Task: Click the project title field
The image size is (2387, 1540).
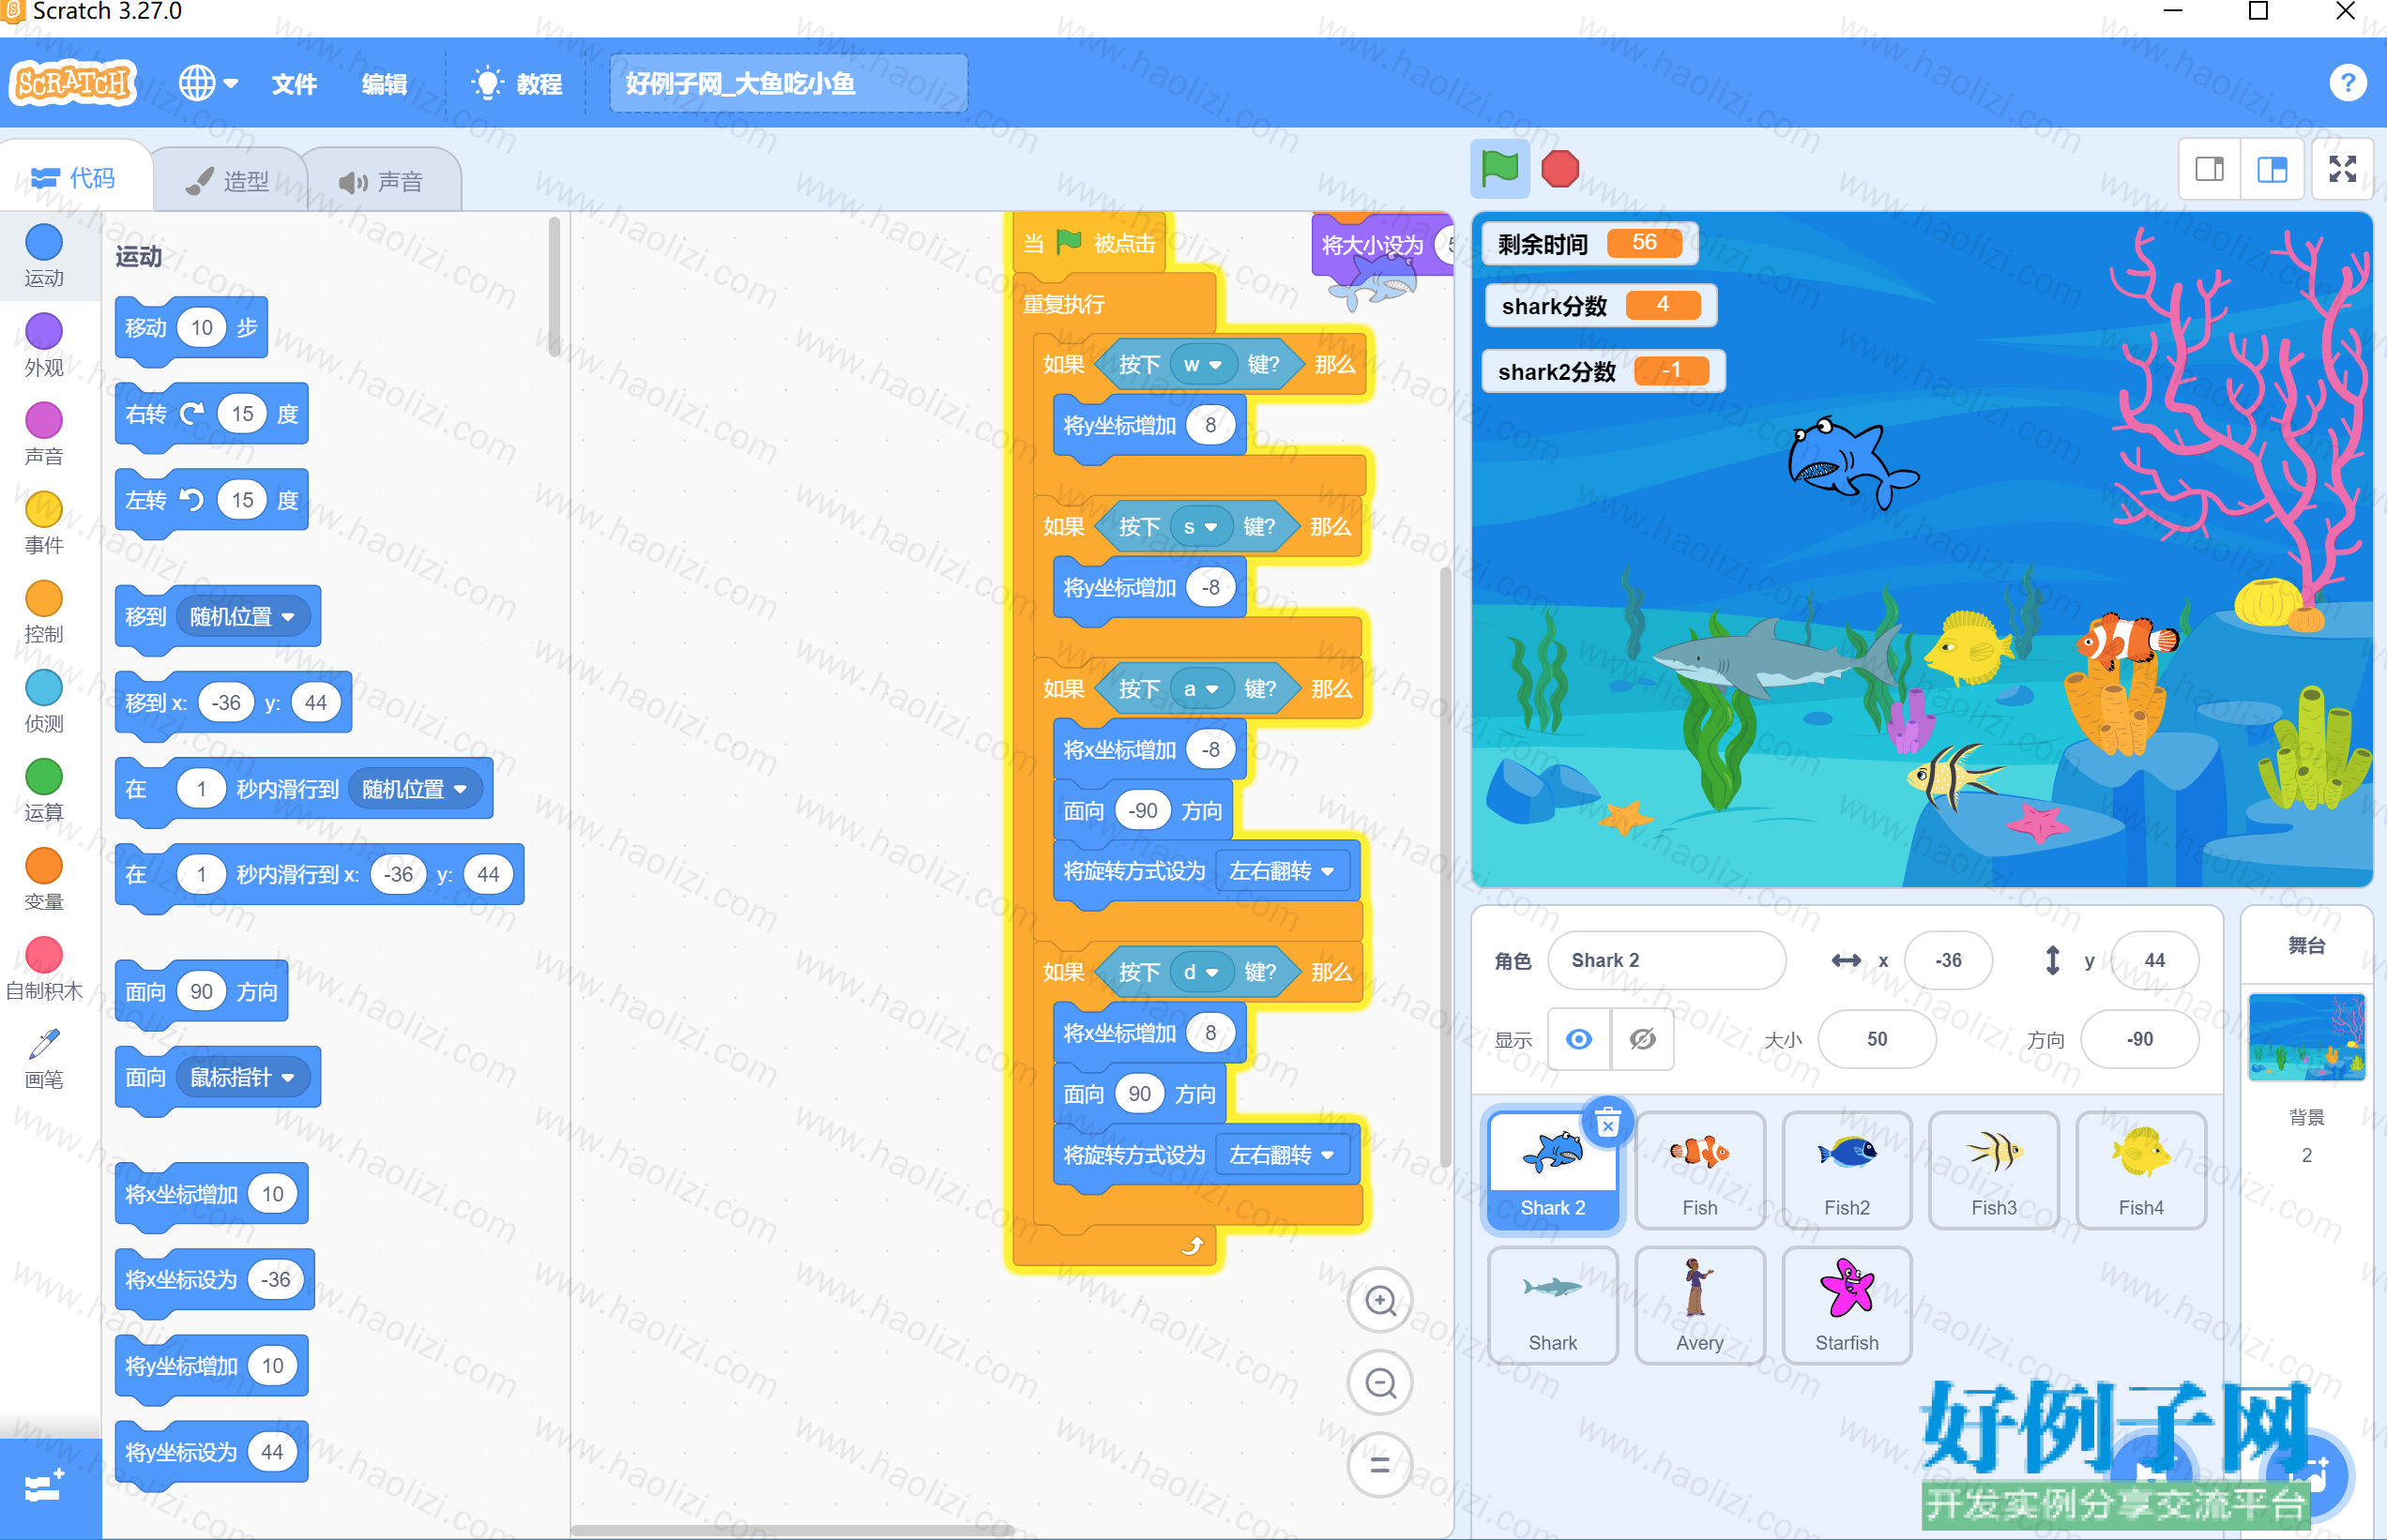Action: pos(787,83)
